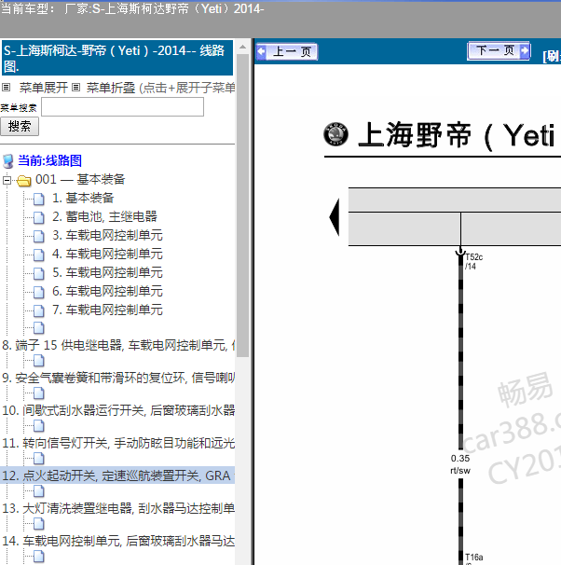Click the page icon above item 11
Viewport: 561px width, 565px height.
39,426
